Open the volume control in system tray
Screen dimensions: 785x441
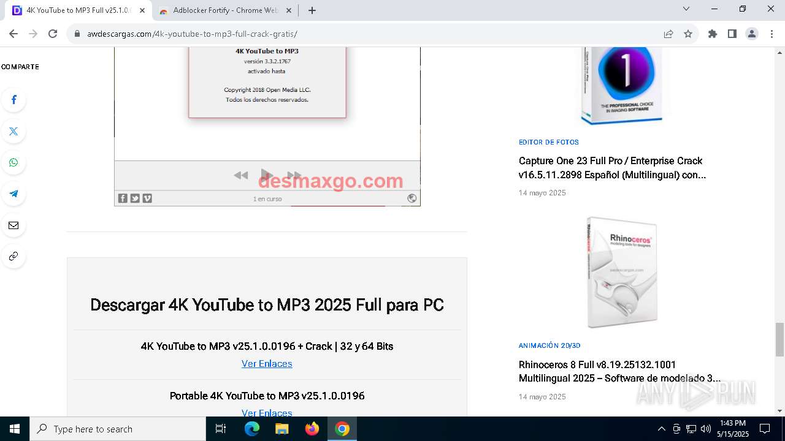tap(706, 429)
